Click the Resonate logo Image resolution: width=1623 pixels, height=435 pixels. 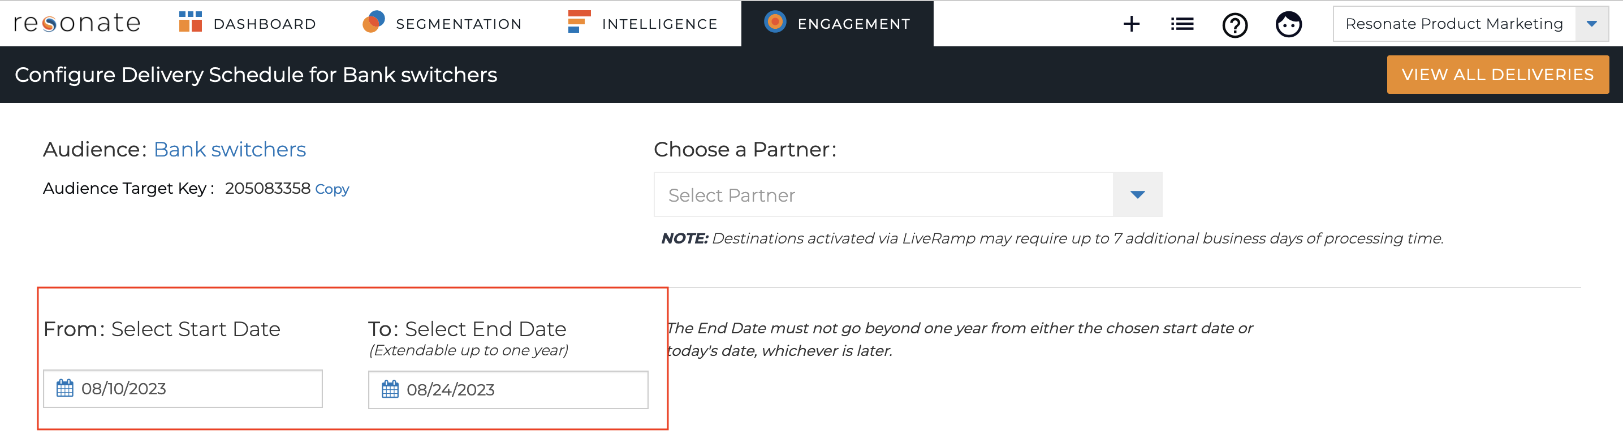(x=77, y=23)
